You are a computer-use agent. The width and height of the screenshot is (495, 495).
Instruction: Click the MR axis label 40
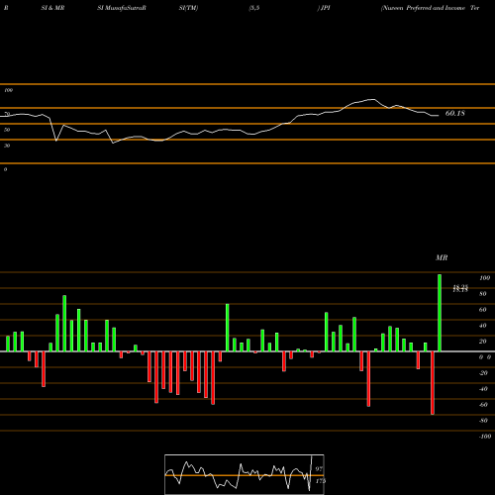pos(483,326)
